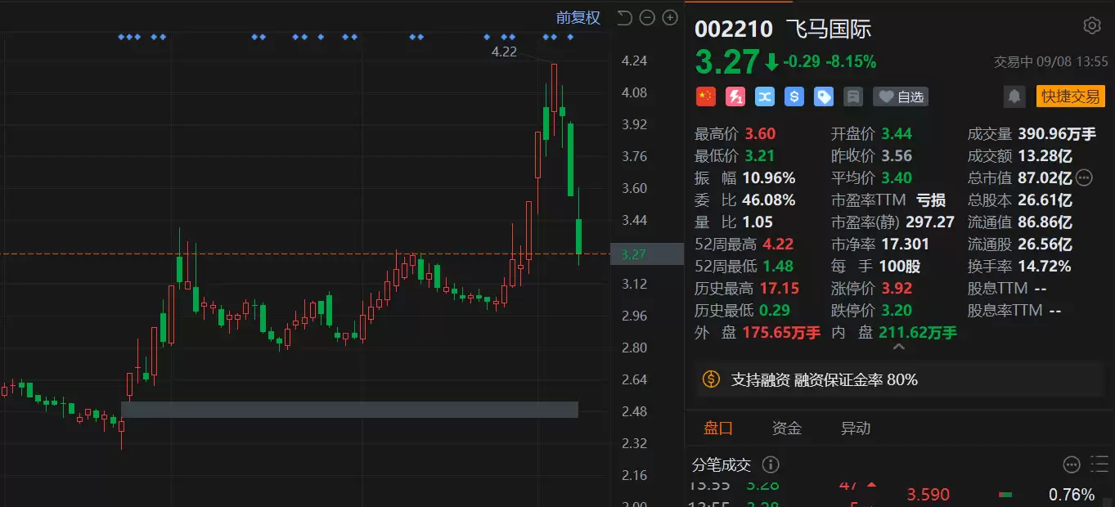
Task: Zoom in the chart with plus icon
Action: [x=670, y=17]
